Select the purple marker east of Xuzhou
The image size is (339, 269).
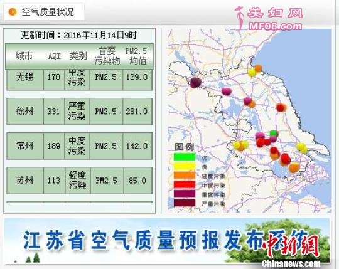coord(227,92)
